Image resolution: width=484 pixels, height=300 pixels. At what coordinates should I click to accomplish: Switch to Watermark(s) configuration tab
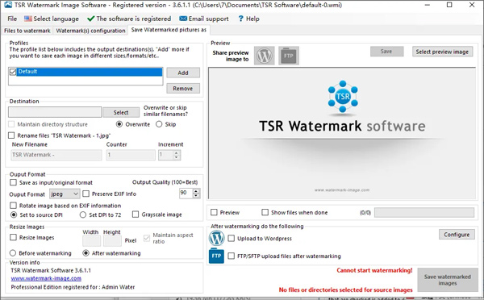90,31
